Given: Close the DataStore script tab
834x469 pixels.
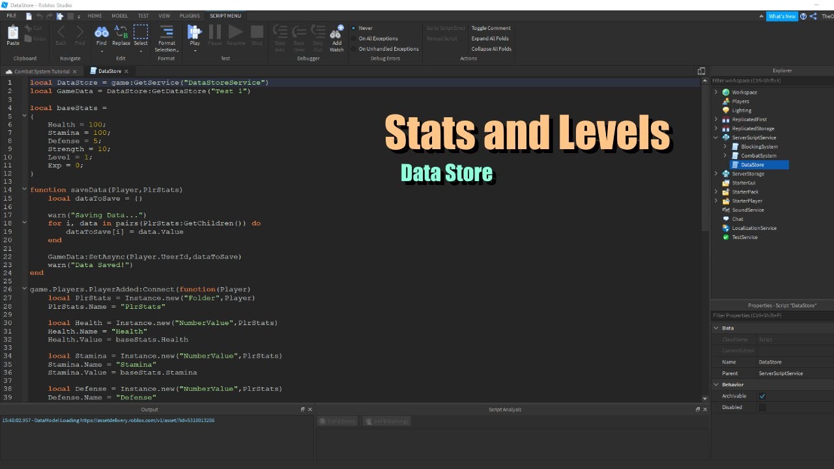Looking at the screenshot, I should [126, 71].
